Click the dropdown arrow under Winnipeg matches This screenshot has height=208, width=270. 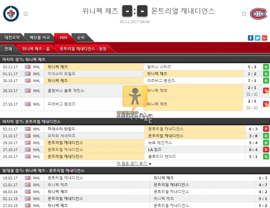tap(150, 115)
